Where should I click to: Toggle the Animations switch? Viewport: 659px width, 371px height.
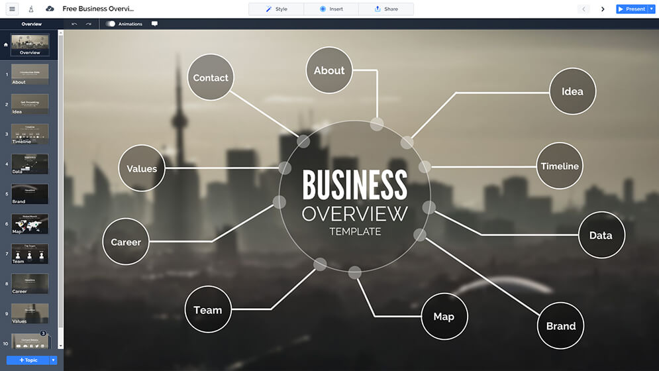[x=111, y=24]
